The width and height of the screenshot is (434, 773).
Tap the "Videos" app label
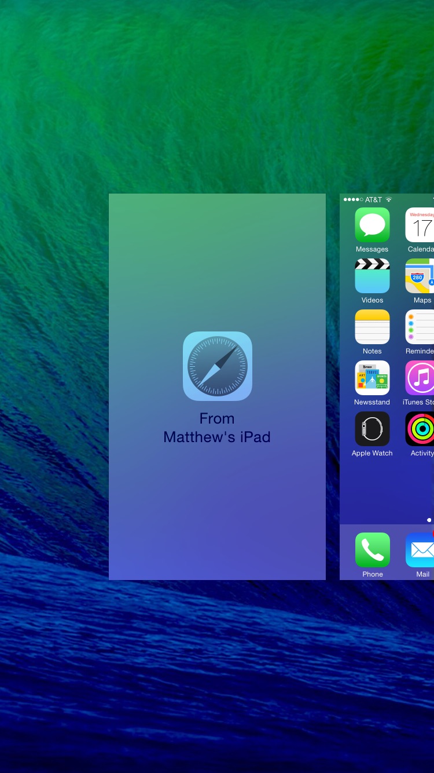coord(372,300)
